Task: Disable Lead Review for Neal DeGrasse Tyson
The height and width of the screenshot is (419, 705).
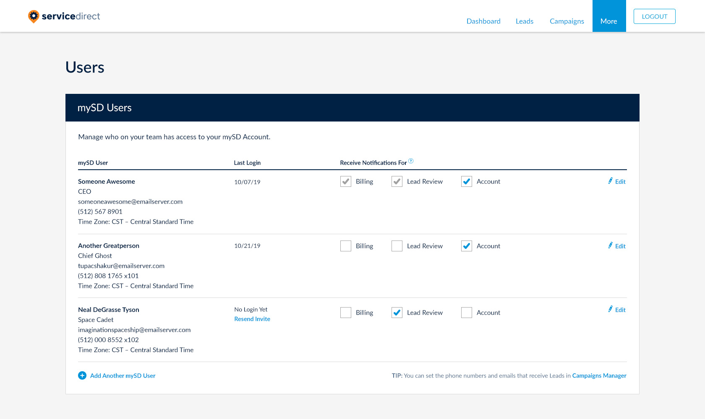Action: (397, 313)
